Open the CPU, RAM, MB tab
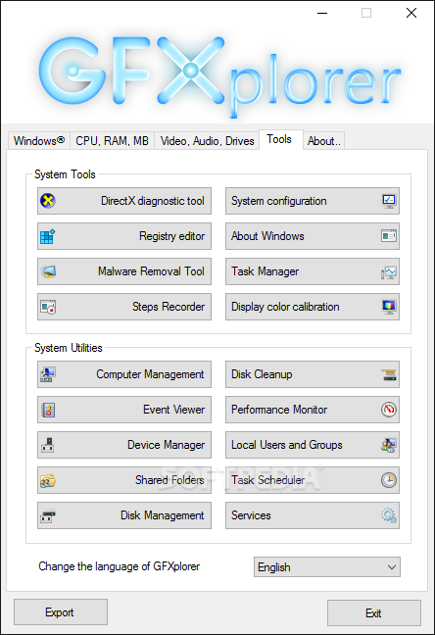 pos(113,141)
